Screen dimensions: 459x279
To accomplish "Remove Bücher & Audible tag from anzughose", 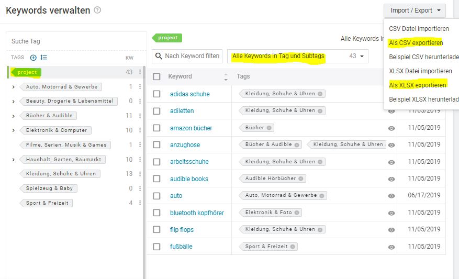I will (297, 144).
